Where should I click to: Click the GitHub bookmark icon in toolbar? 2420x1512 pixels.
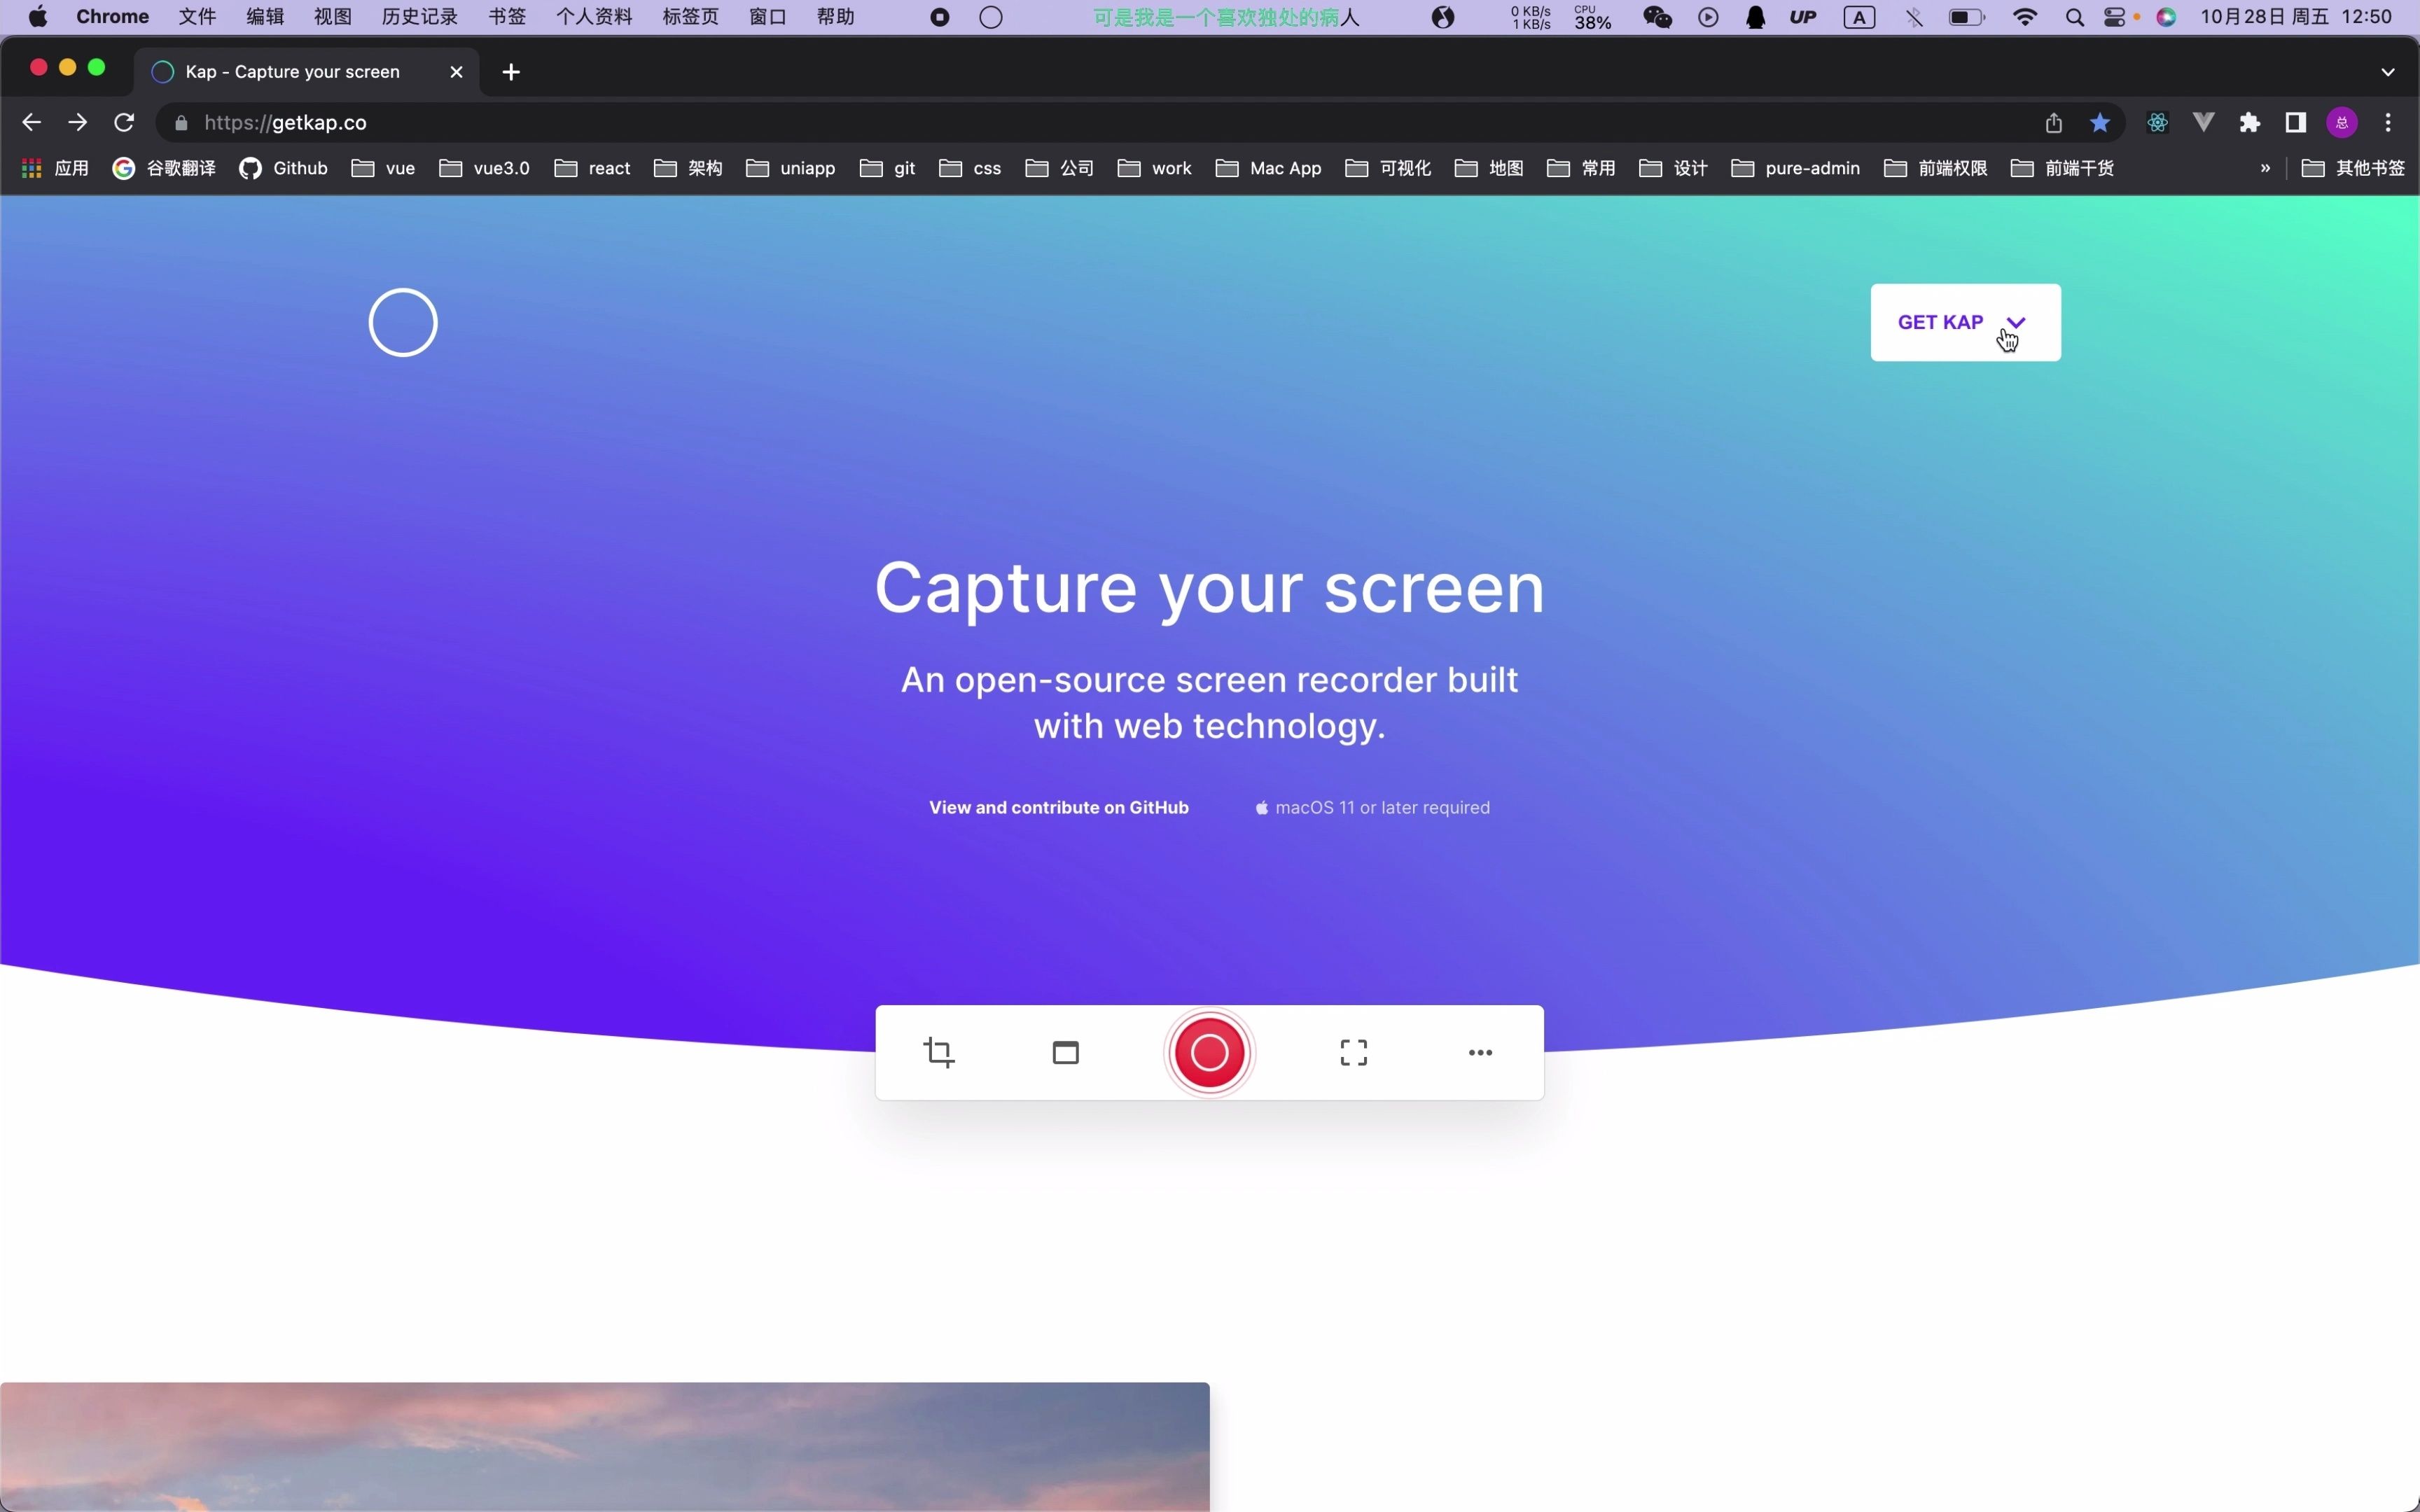pos(251,167)
